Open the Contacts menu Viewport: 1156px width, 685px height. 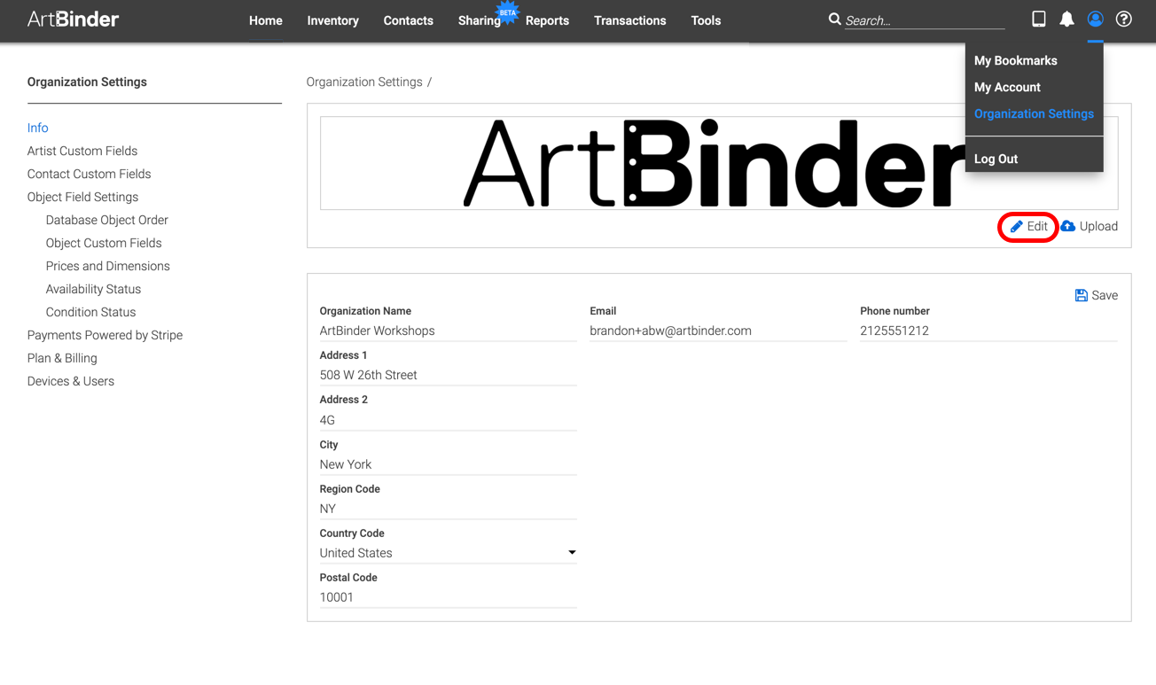pos(408,20)
